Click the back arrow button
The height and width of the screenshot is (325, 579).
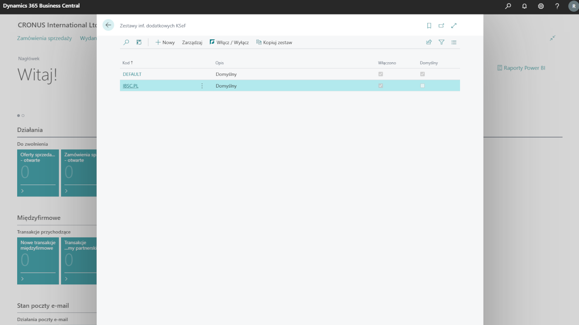(x=108, y=25)
